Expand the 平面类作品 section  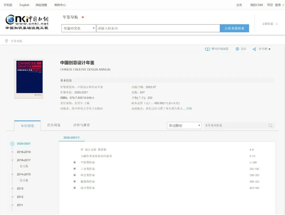point(75,162)
